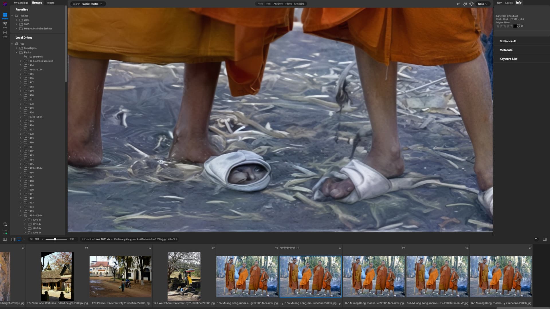Image resolution: width=550 pixels, height=309 pixels.
Task: Open the None dropdown at top right
Action: coord(482,4)
